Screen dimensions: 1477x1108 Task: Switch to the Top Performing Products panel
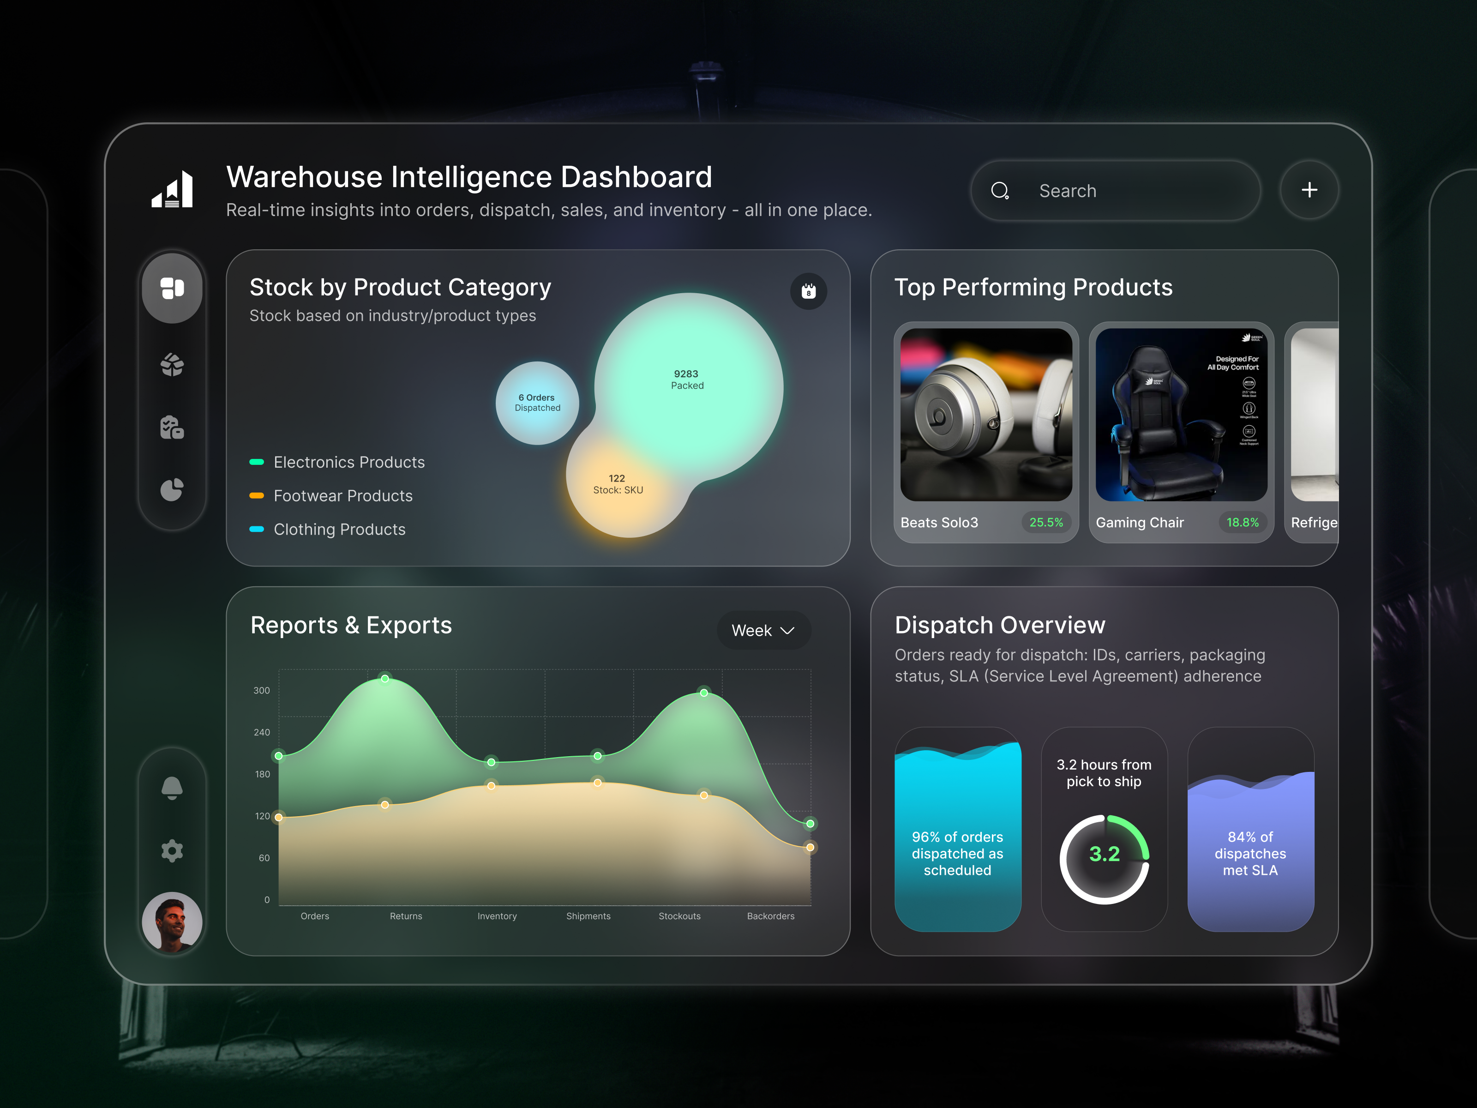[1033, 287]
